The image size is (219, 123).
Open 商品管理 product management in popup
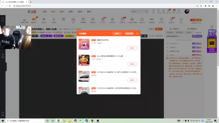pyautogui.click(x=129, y=34)
